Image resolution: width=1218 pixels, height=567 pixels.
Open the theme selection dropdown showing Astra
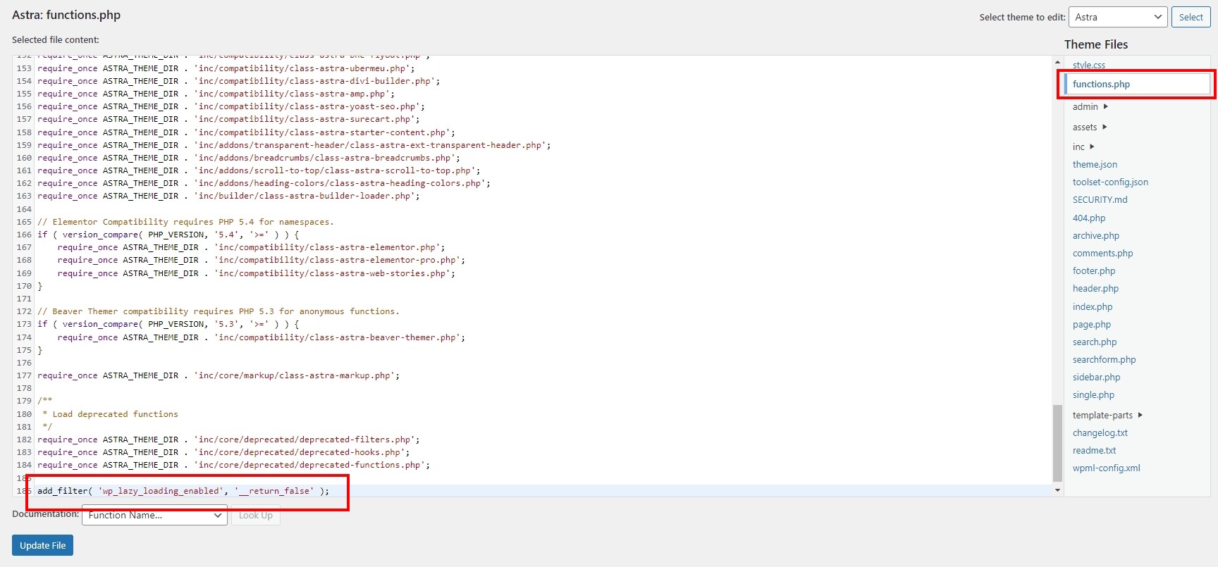click(x=1118, y=17)
